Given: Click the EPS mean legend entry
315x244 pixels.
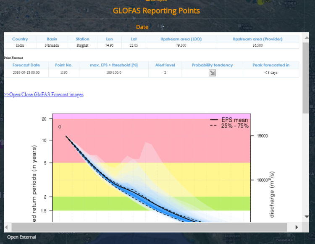Looking at the screenshot, I should (x=229, y=120).
